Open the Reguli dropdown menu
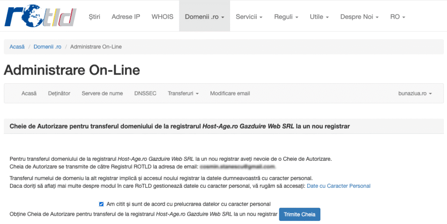The width and height of the screenshot is (447, 224). tap(286, 17)
